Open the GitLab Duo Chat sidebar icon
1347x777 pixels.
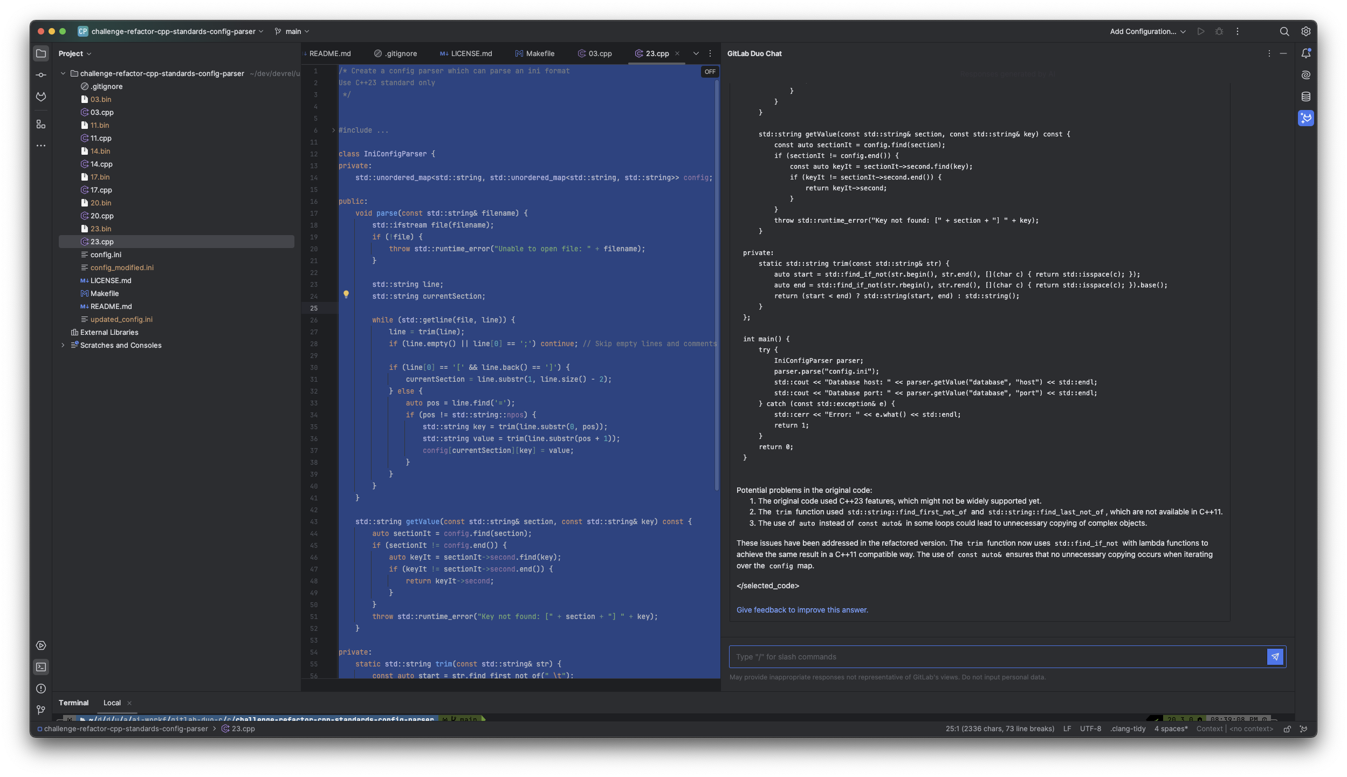coord(1305,118)
